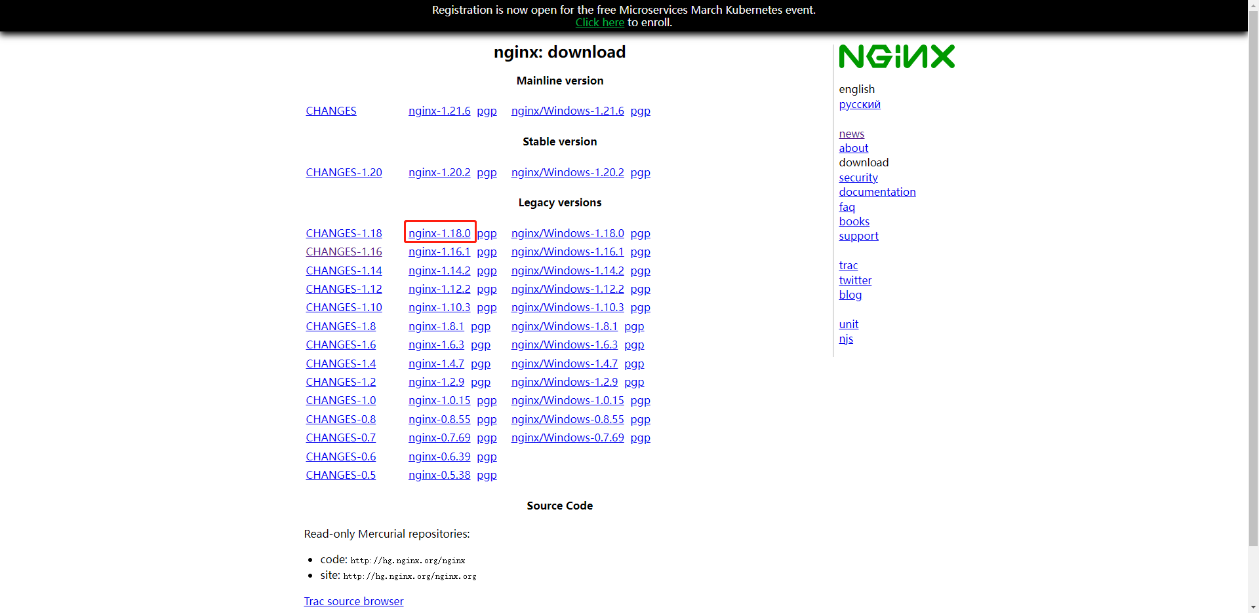Open CHANGES-1.6 changelog
The width and height of the screenshot is (1259, 613).
pos(341,344)
